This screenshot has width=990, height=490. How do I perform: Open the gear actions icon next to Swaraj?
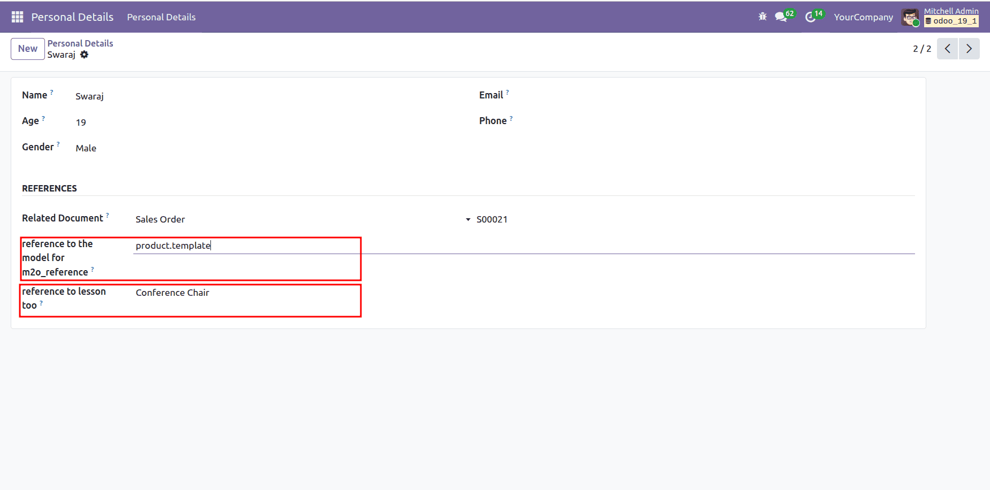tap(85, 55)
